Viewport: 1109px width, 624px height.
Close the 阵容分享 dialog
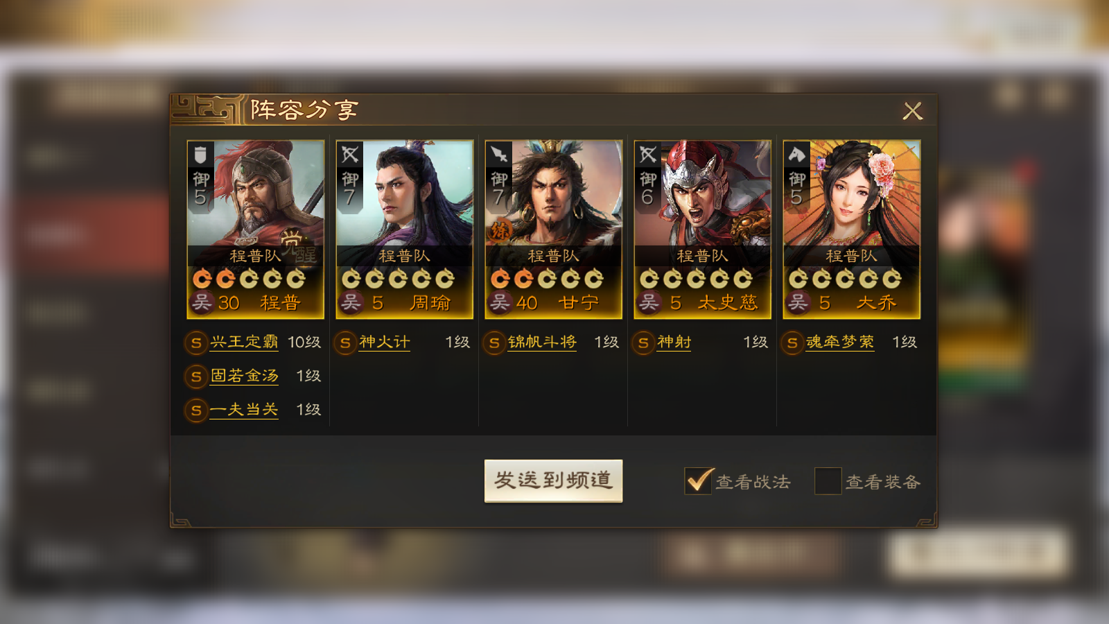pos(913,111)
